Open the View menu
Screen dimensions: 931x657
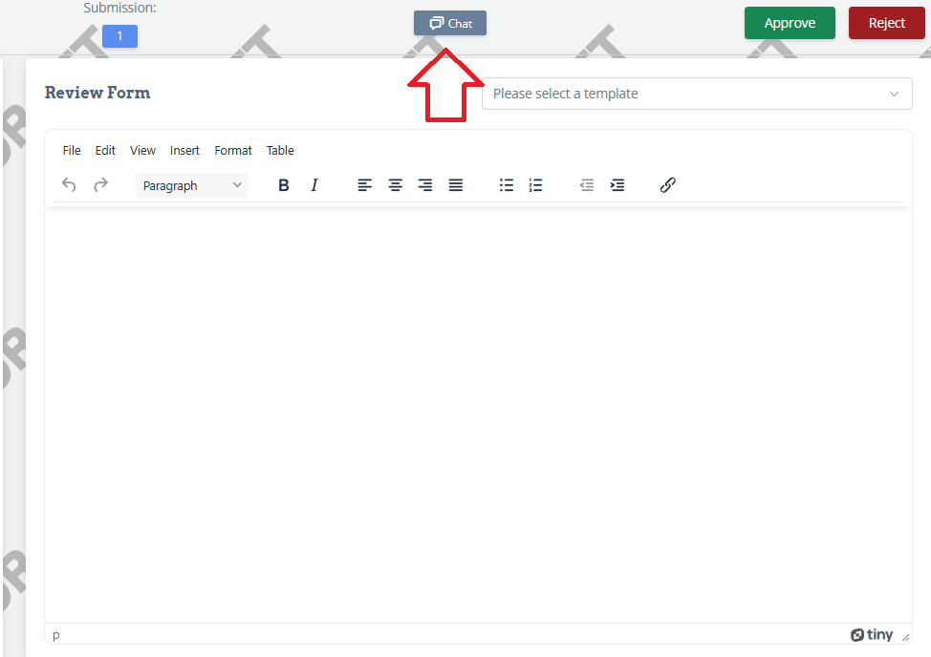tap(142, 151)
